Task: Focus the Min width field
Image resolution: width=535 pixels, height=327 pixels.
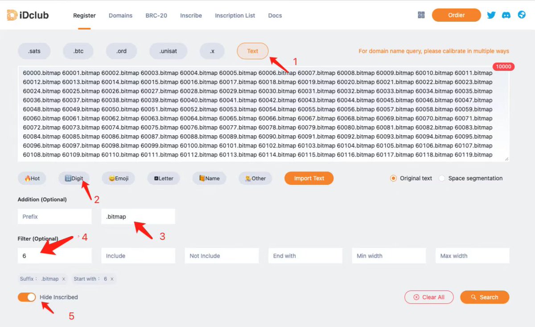Action: [x=389, y=256]
